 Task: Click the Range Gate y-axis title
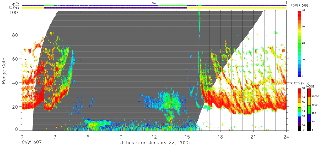pos(4,71)
